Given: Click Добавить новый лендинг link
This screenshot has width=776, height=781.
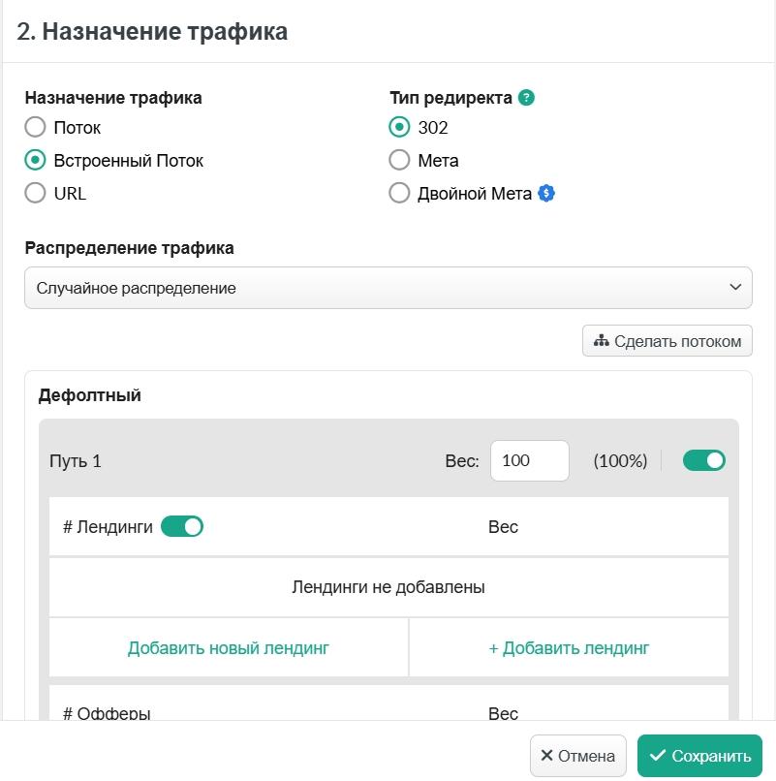Looking at the screenshot, I should pyautogui.click(x=228, y=648).
